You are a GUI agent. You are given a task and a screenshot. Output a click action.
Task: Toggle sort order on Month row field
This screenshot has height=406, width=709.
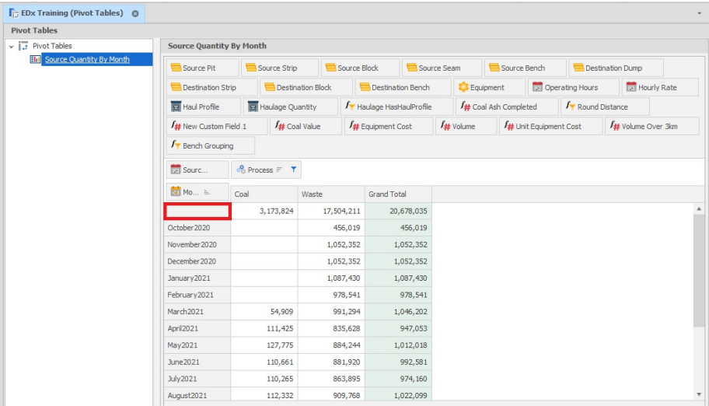click(x=208, y=191)
